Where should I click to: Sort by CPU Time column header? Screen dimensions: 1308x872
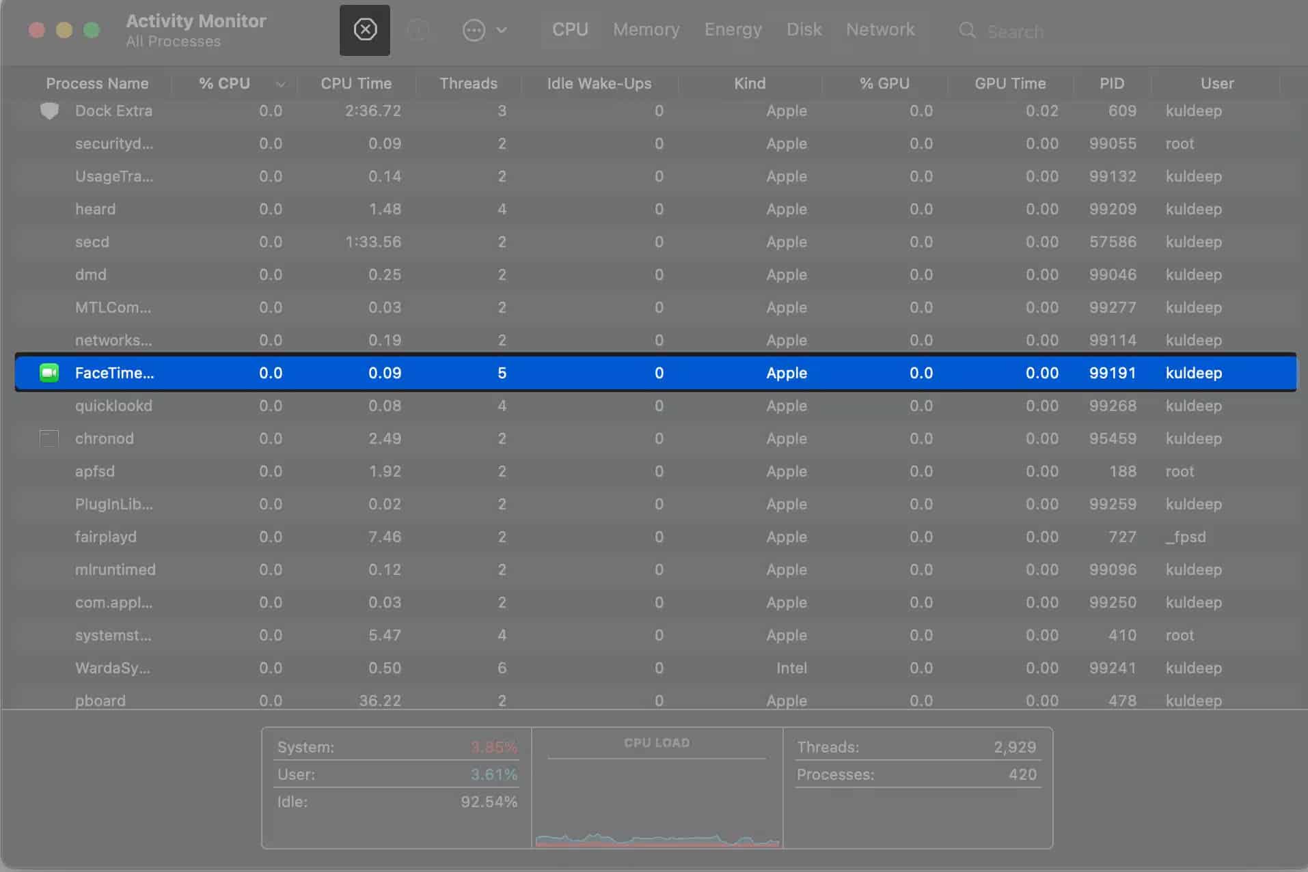[356, 83]
